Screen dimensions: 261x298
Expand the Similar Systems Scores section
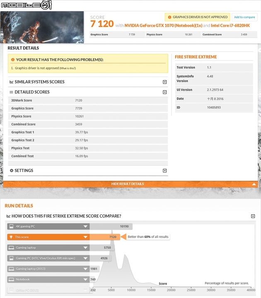coord(165,82)
